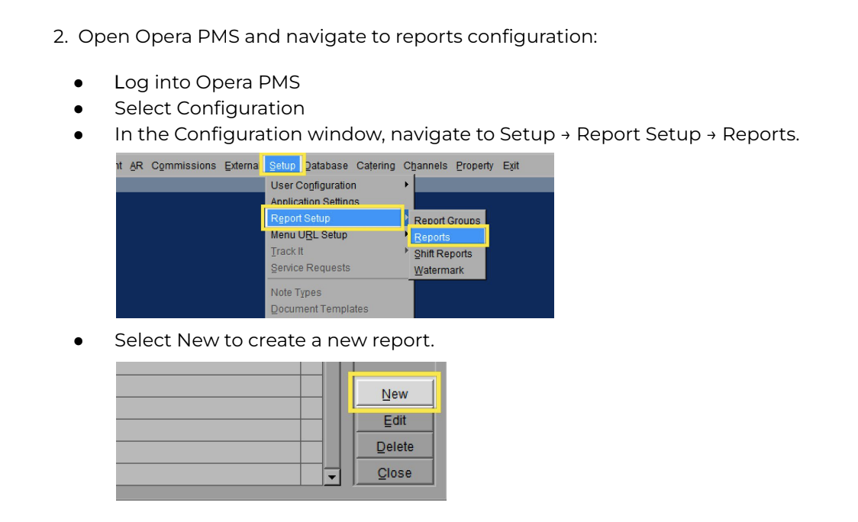
Task: Choose Report Groups in submenu
Action: (447, 220)
